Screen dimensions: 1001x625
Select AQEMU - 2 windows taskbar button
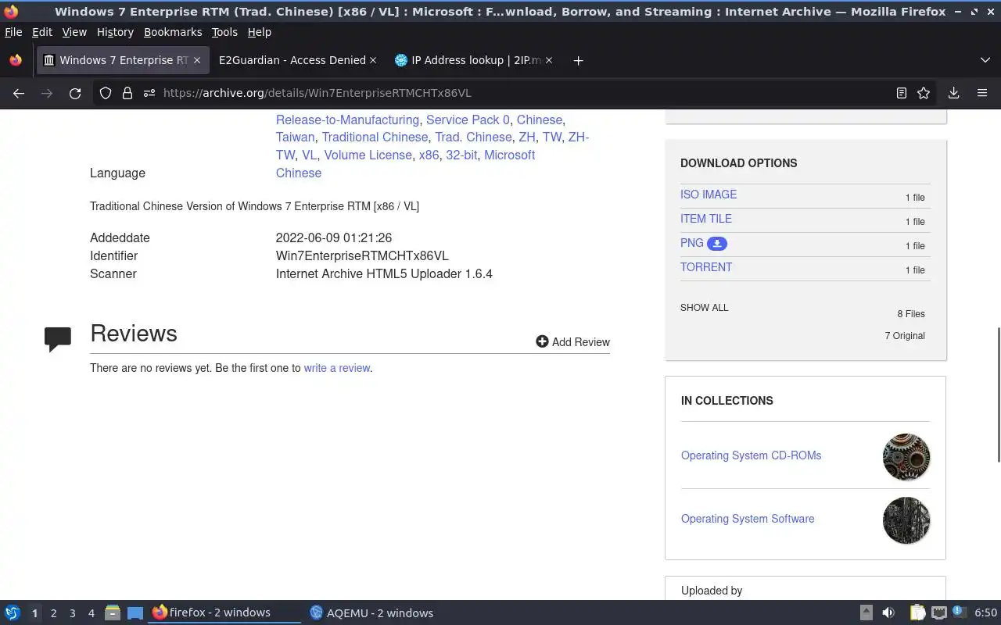click(x=380, y=613)
